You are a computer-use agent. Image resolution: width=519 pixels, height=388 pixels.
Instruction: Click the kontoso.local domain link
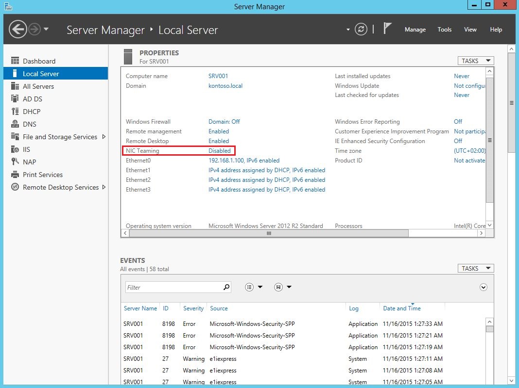(x=225, y=85)
